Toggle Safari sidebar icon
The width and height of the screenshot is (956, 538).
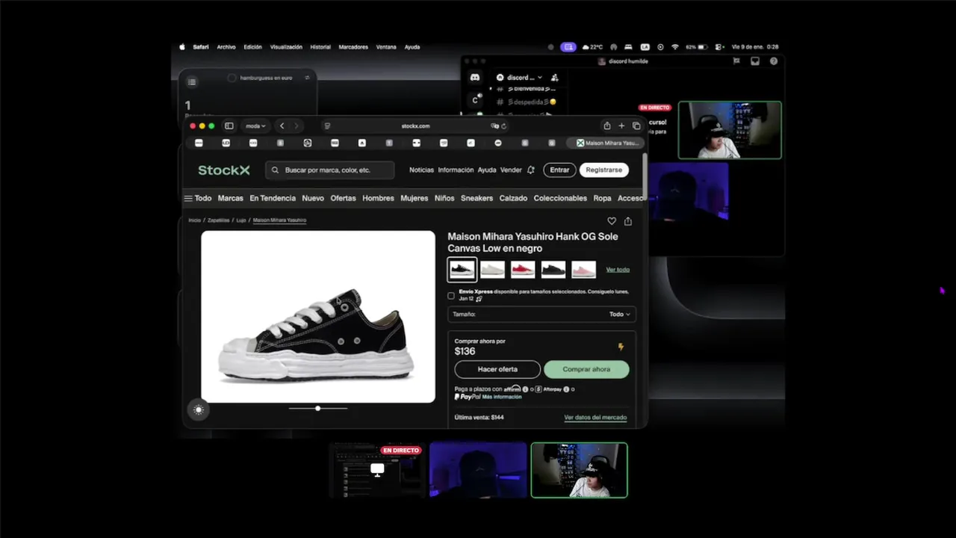[x=229, y=126]
